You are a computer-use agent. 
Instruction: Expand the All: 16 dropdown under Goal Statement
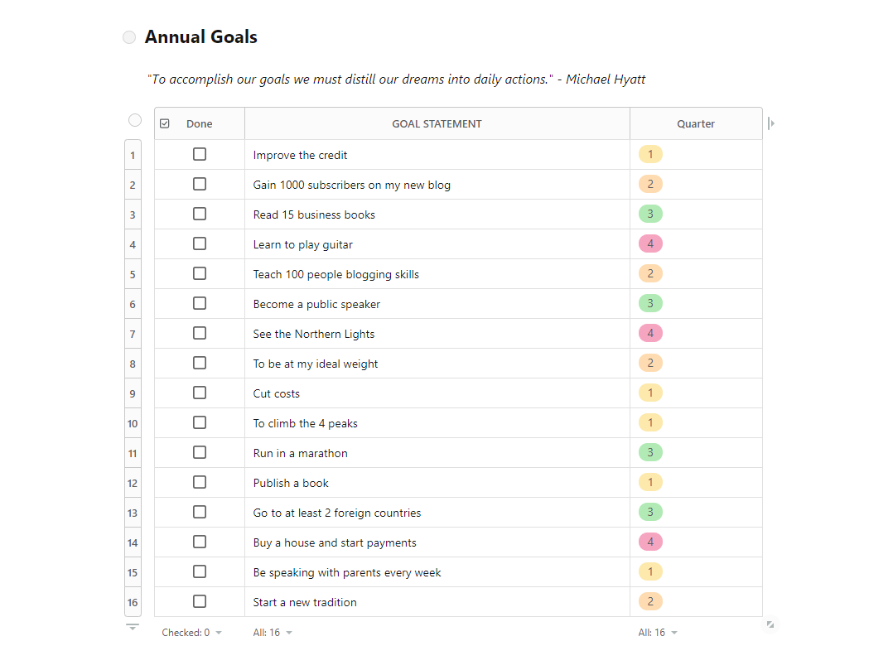point(273,633)
